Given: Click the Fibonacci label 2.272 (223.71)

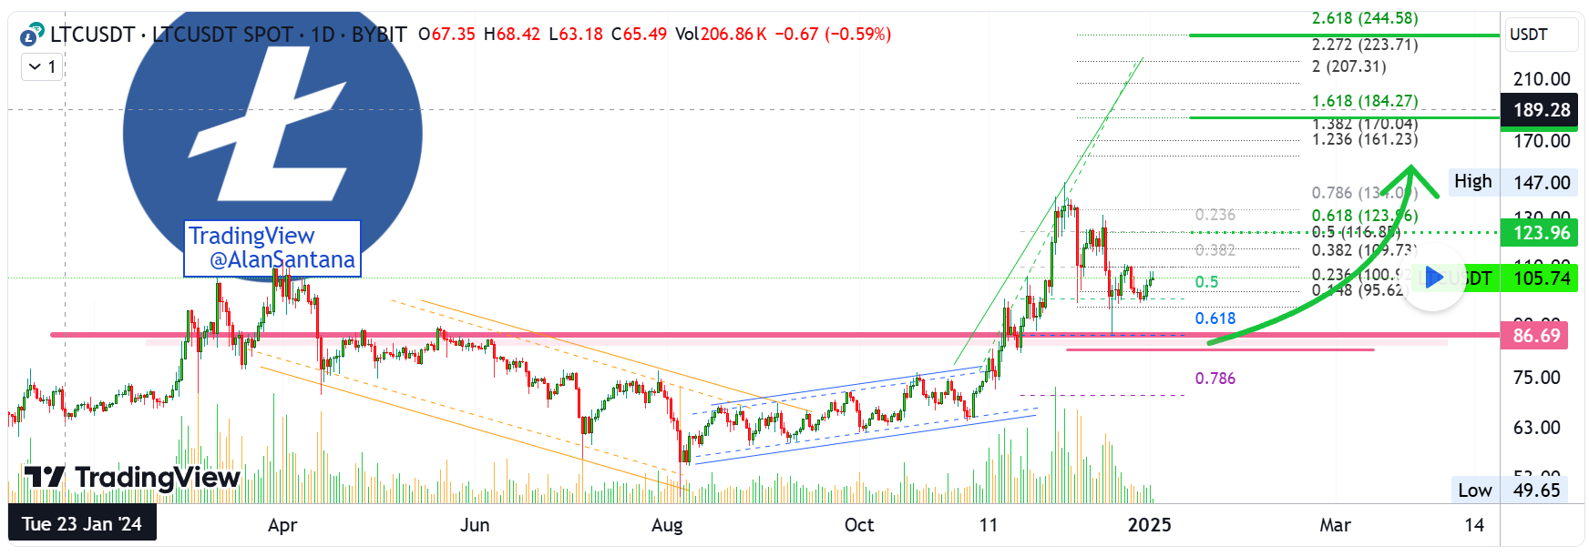Looking at the screenshot, I should pyautogui.click(x=1365, y=45).
